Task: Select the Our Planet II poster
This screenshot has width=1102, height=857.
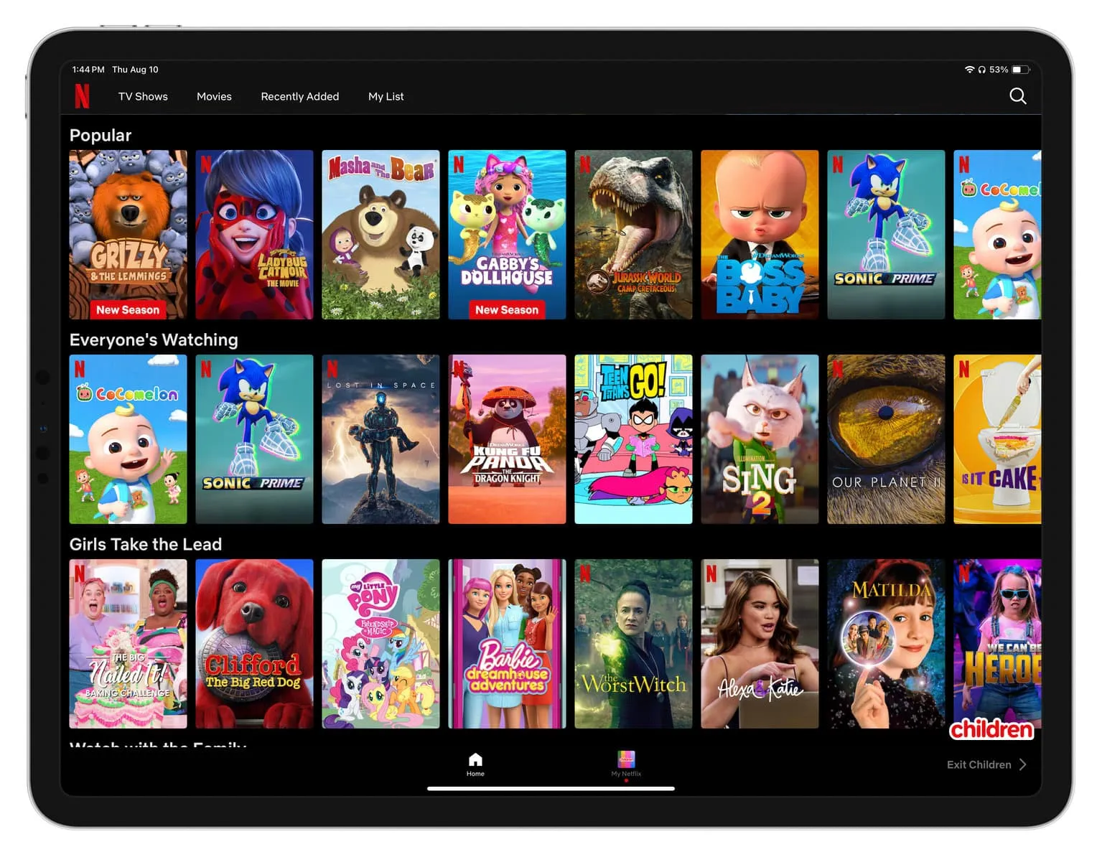Action: click(x=886, y=439)
